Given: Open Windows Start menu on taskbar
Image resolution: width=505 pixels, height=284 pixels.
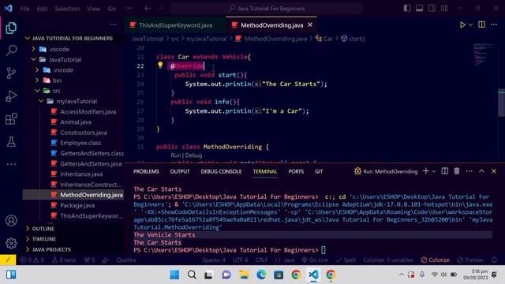Looking at the screenshot, I should pyautogui.click(x=174, y=275).
